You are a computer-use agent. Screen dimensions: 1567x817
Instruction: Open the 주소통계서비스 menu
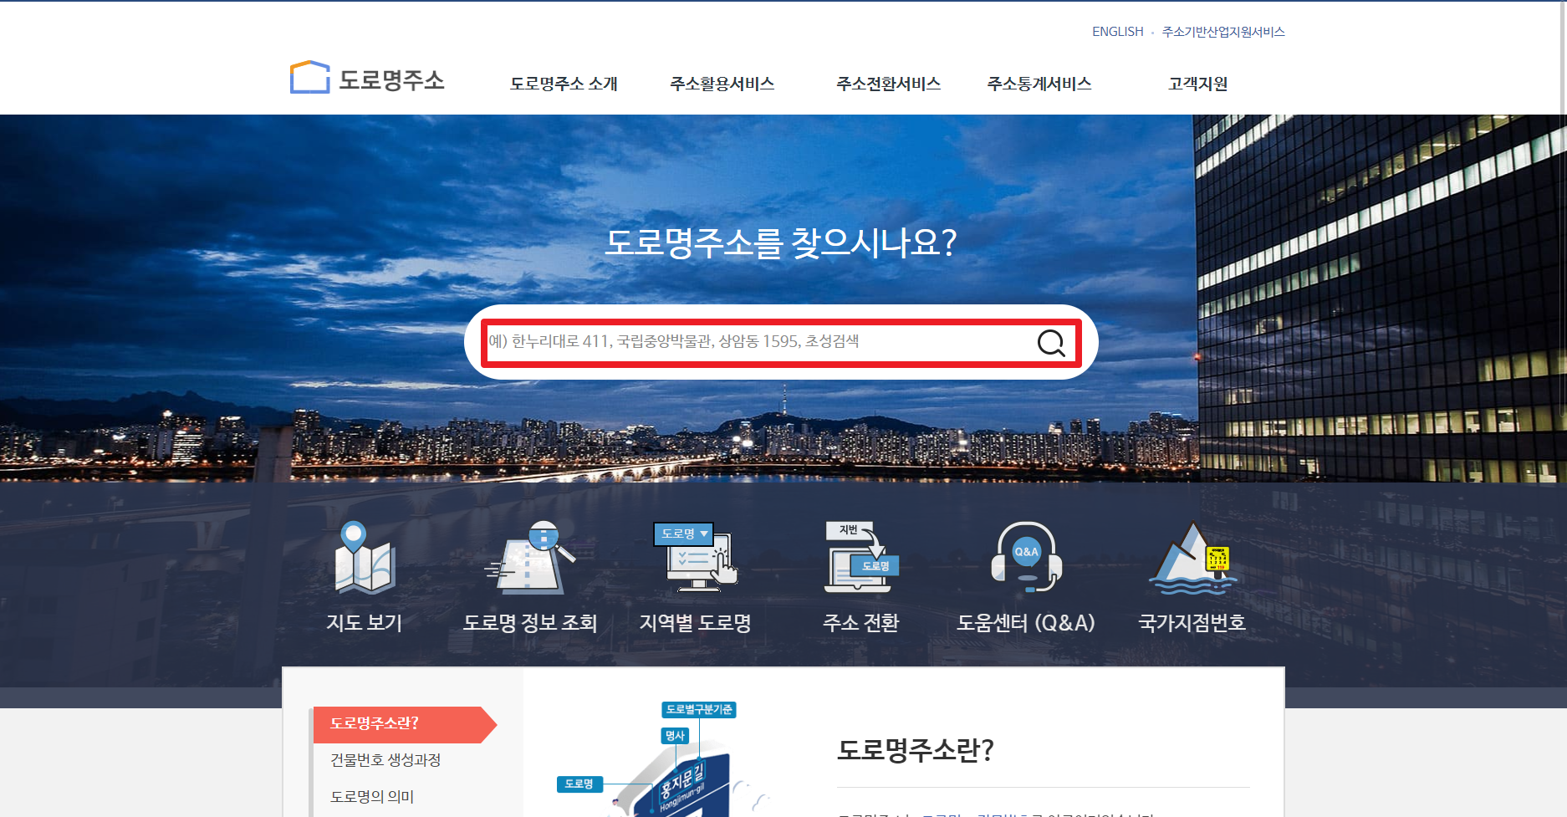coord(1039,84)
